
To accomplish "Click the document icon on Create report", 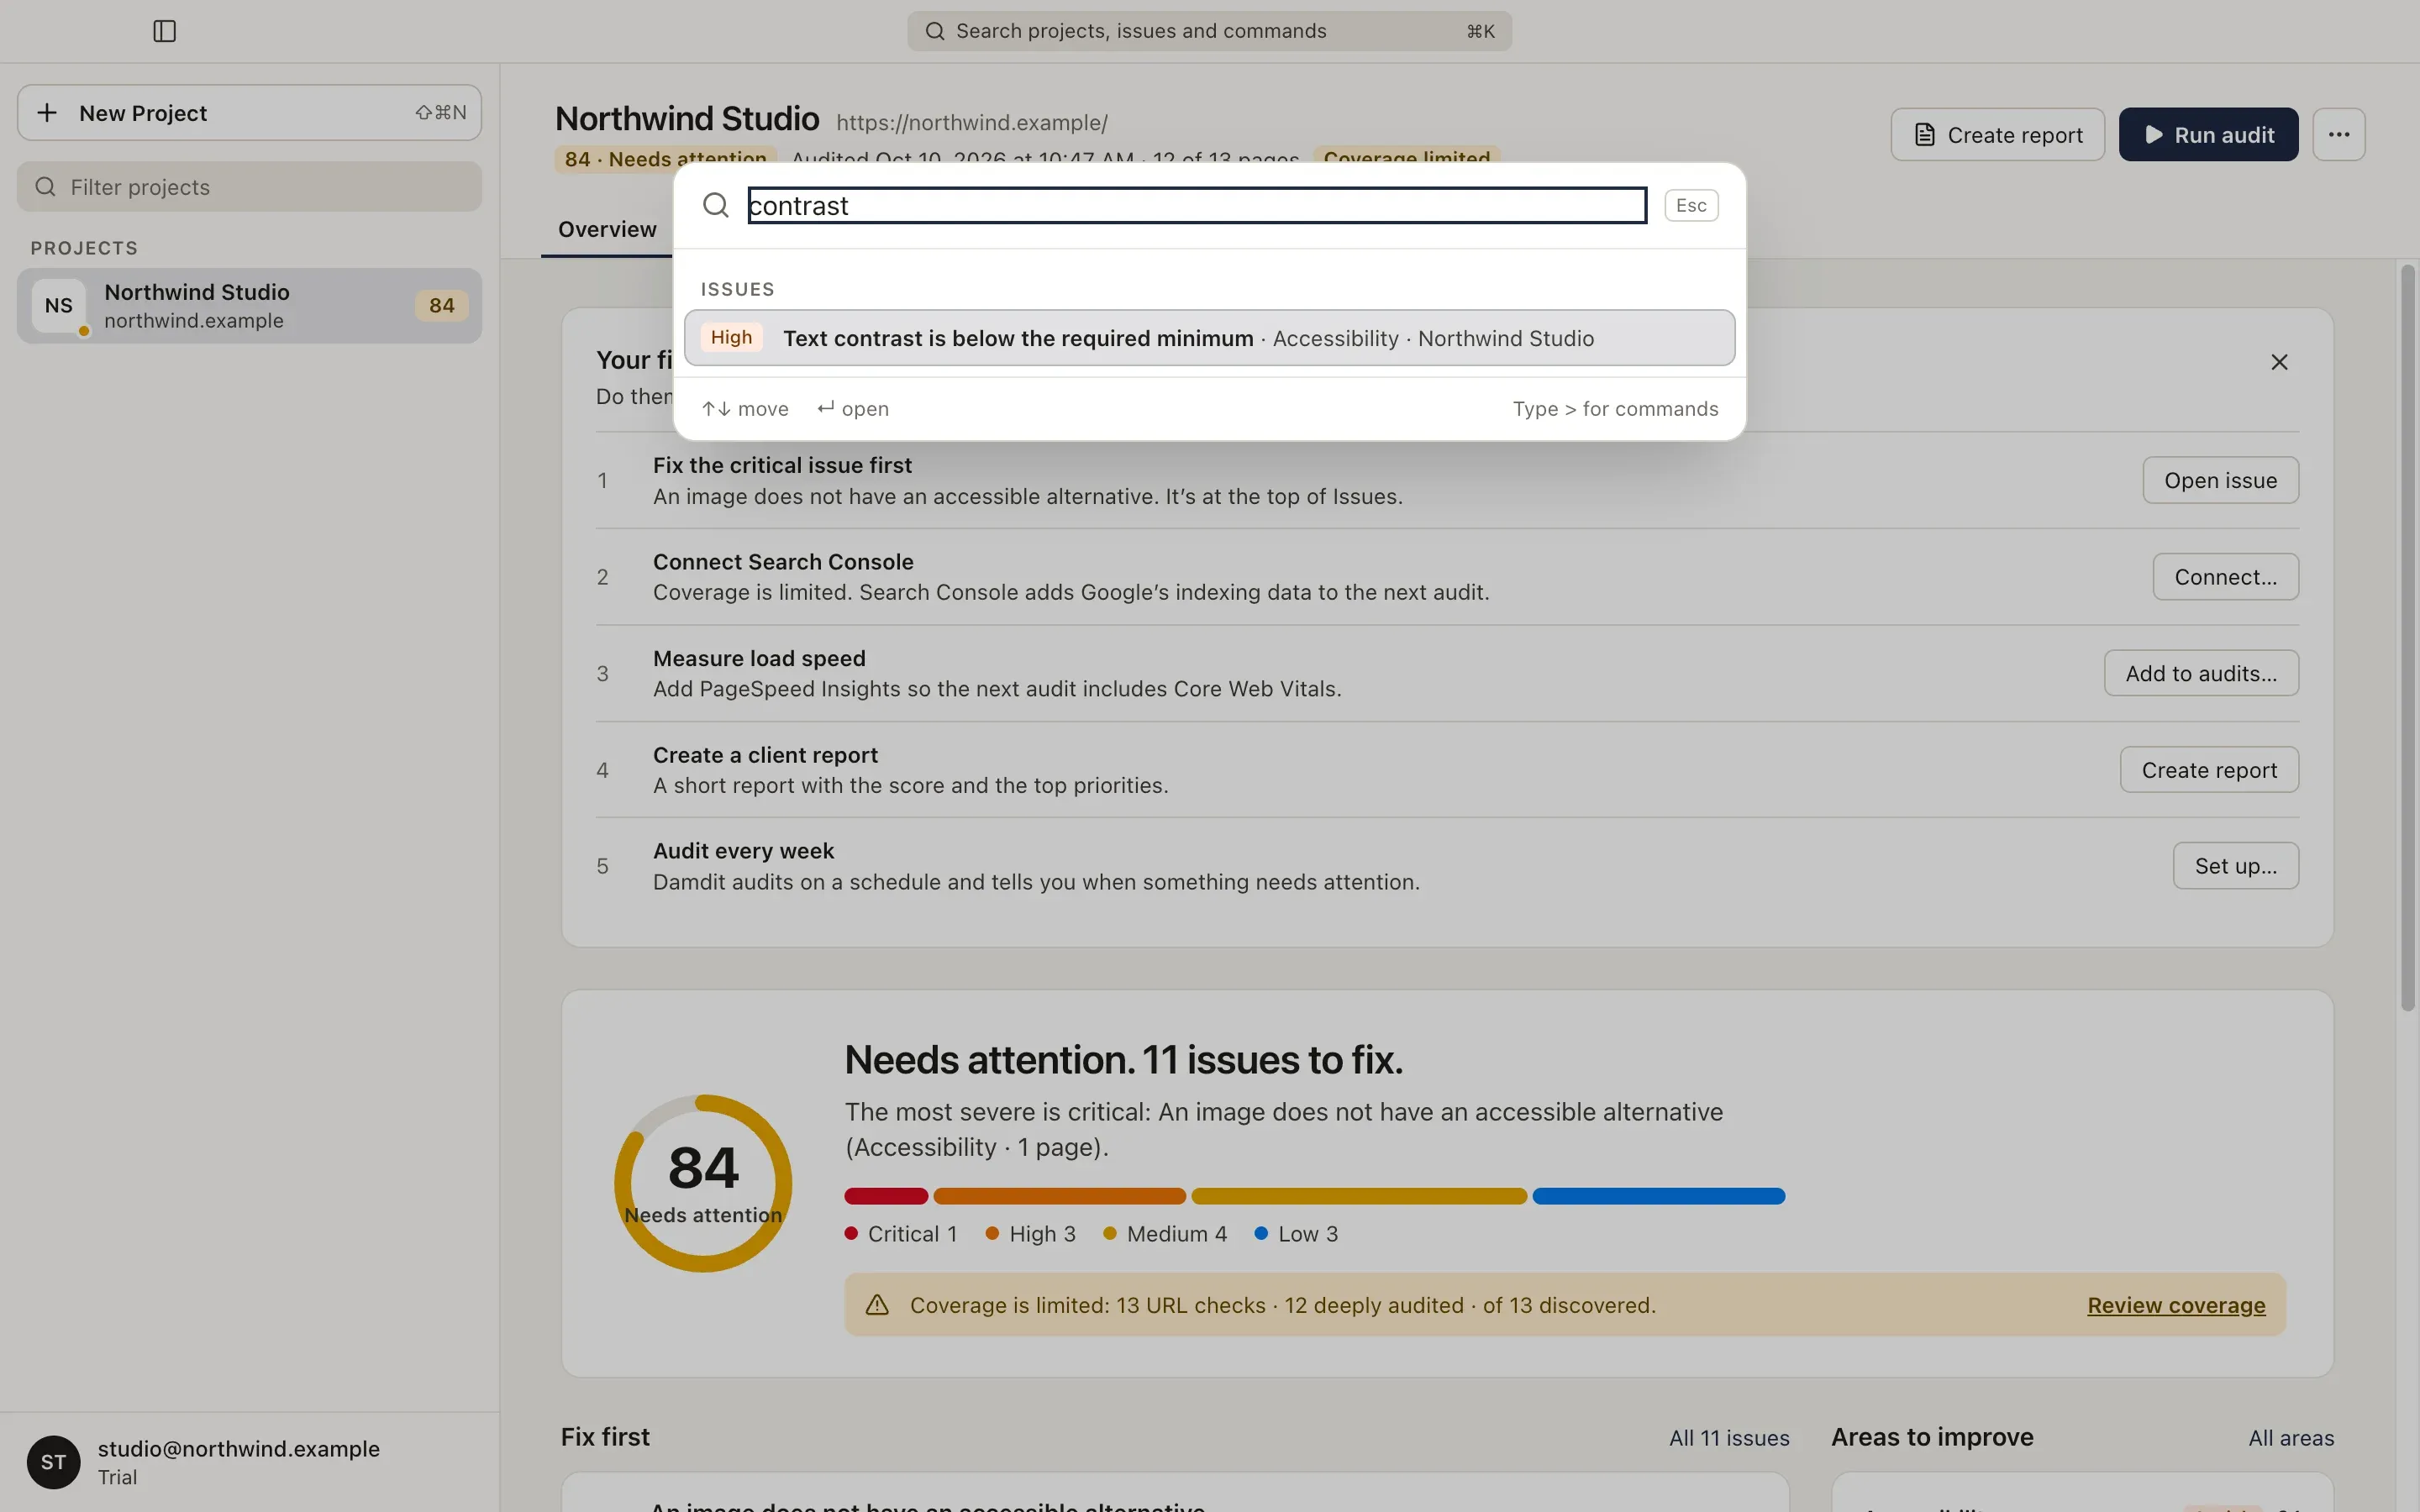I will tap(1925, 135).
